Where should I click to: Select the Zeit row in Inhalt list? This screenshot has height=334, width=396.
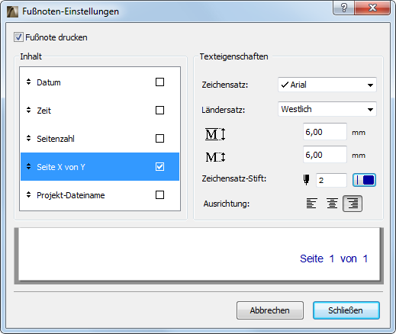[100, 111]
